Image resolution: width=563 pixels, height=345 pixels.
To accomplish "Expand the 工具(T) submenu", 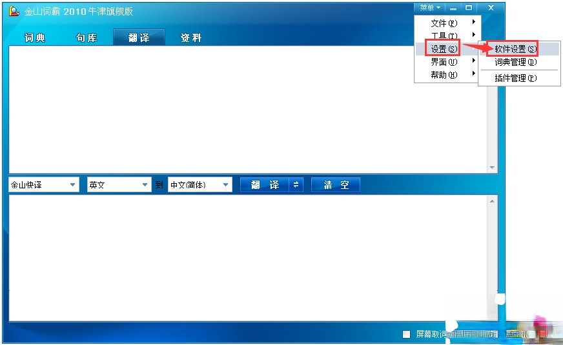I will pyautogui.click(x=446, y=35).
